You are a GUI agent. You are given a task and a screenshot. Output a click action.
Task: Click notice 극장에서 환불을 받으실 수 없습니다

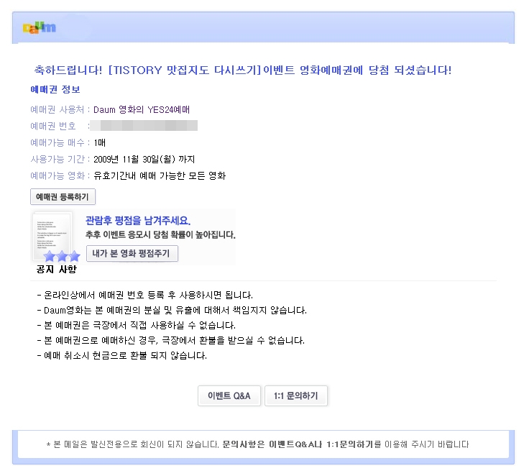click(x=171, y=341)
